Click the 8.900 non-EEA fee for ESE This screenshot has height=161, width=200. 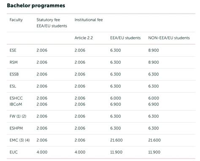click(x=154, y=50)
